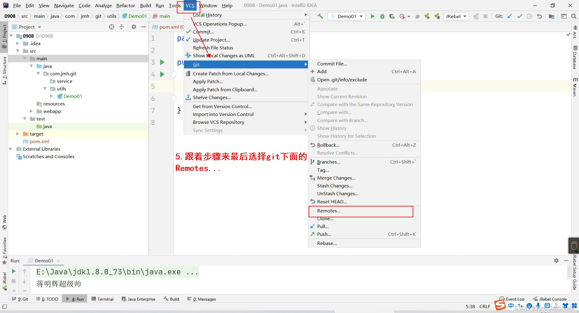Click the run gutter arrow on line 3
Screen dimensions: 579x313
coord(162,62)
